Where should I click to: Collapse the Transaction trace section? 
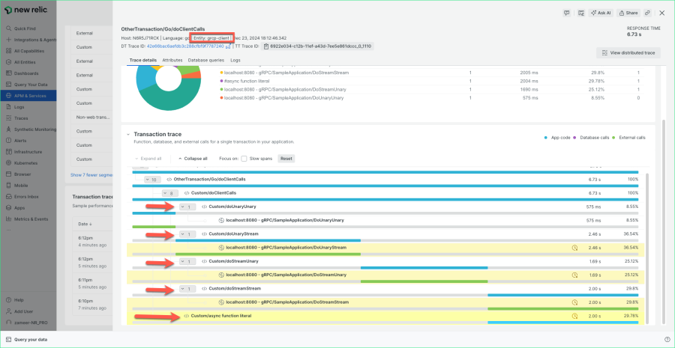(128, 134)
